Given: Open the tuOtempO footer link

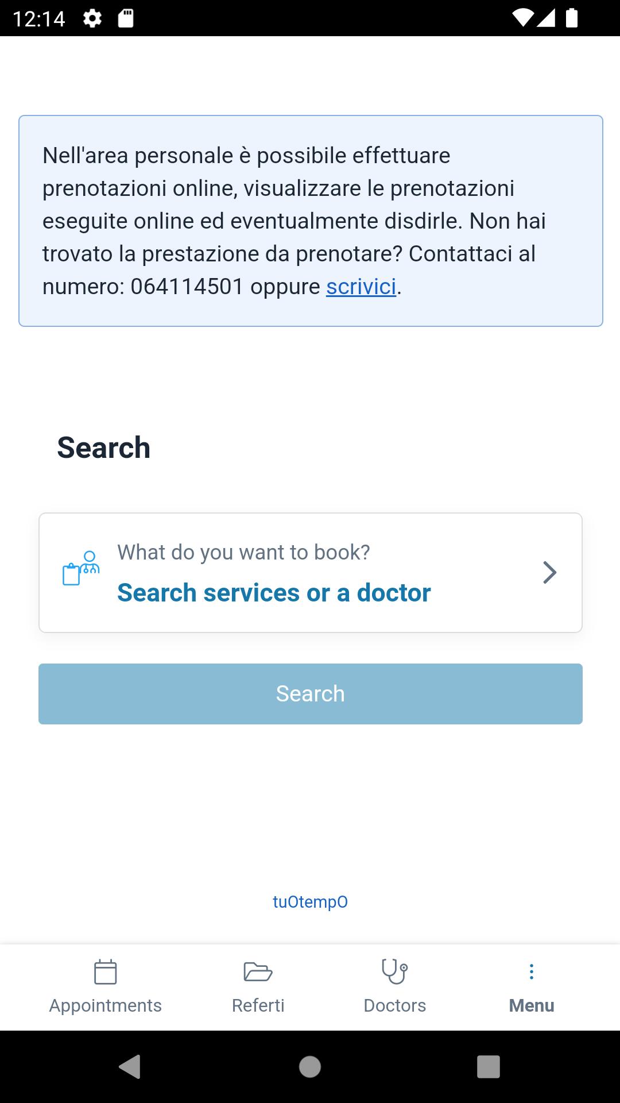Looking at the screenshot, I should click(310, 902).
